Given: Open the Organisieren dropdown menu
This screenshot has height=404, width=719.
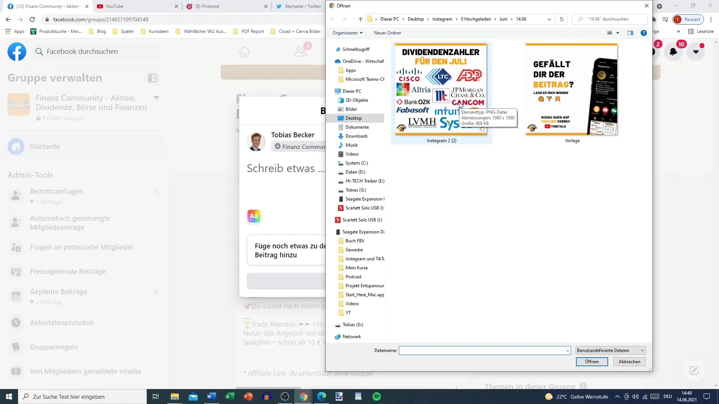Looking at the screenshot, I should click(x=348, y=33).
